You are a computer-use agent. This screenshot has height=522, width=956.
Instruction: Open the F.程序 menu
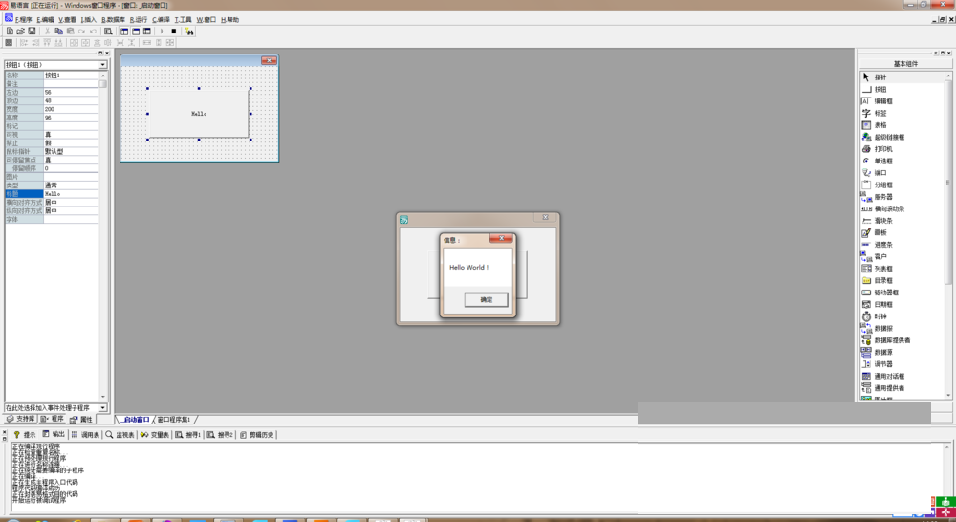click(x=23, y=19)
